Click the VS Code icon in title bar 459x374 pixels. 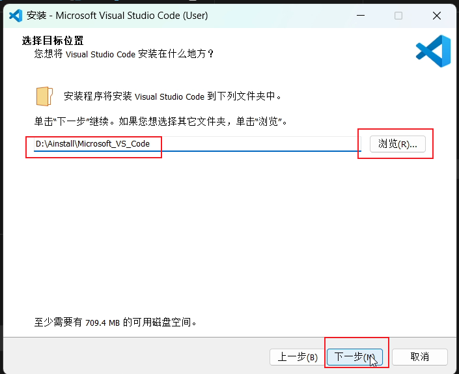click(16, 16)
